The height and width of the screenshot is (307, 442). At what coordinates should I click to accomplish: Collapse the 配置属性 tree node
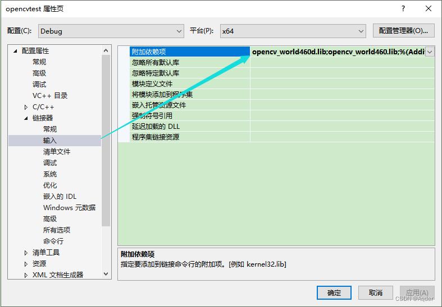15,51
